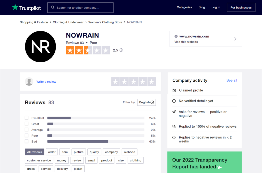Go to Blog in the top navigation
The height and width of the screenshot is (173, 262).
click(x=202, y=7)
